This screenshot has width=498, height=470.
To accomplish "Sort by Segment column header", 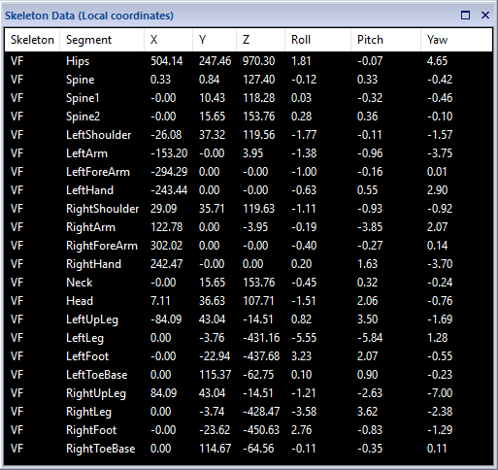I will coord(102,40).
